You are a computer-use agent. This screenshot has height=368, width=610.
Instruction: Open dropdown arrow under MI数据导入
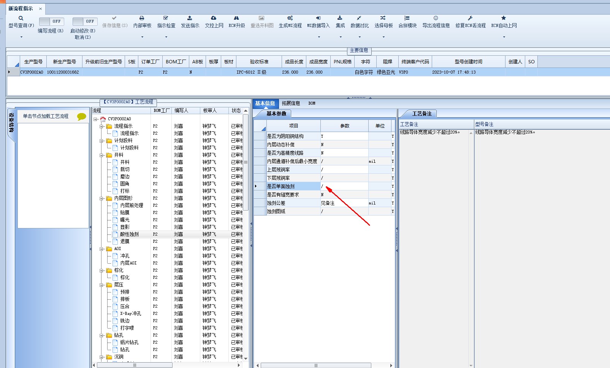(319, 37)
